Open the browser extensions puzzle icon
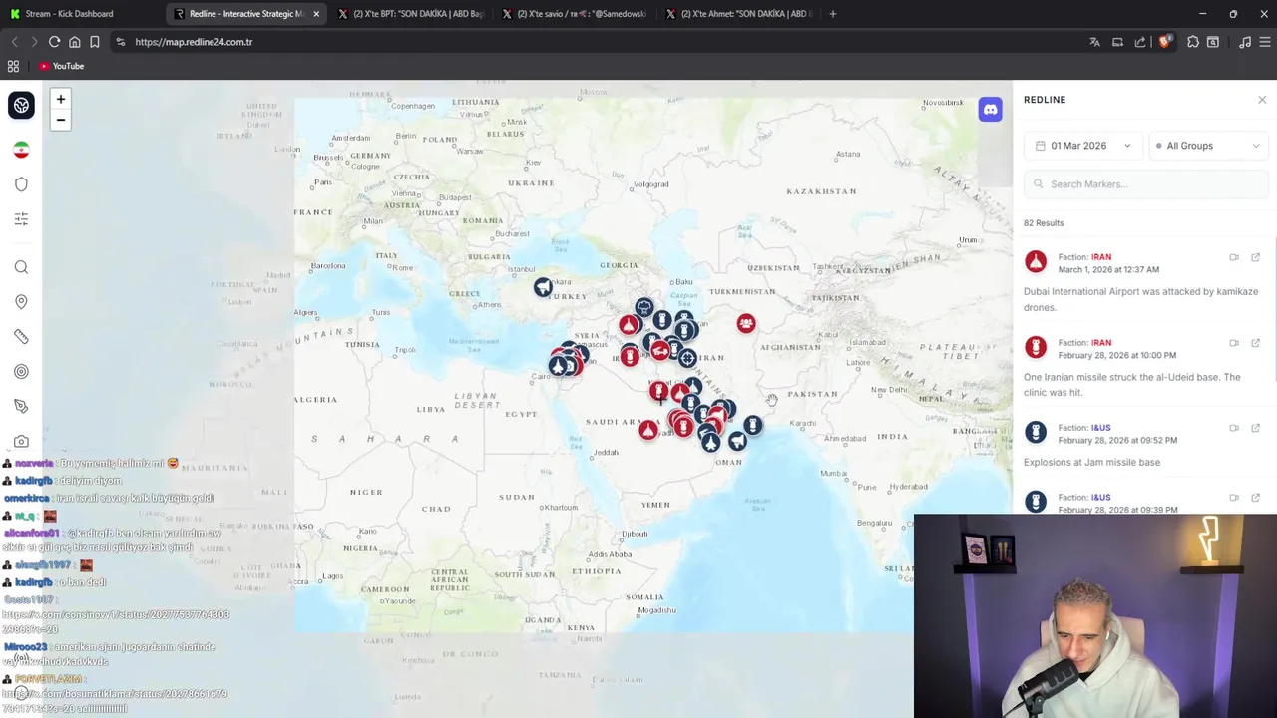This screenshot has height=718, width=1277. [1193, 42]
